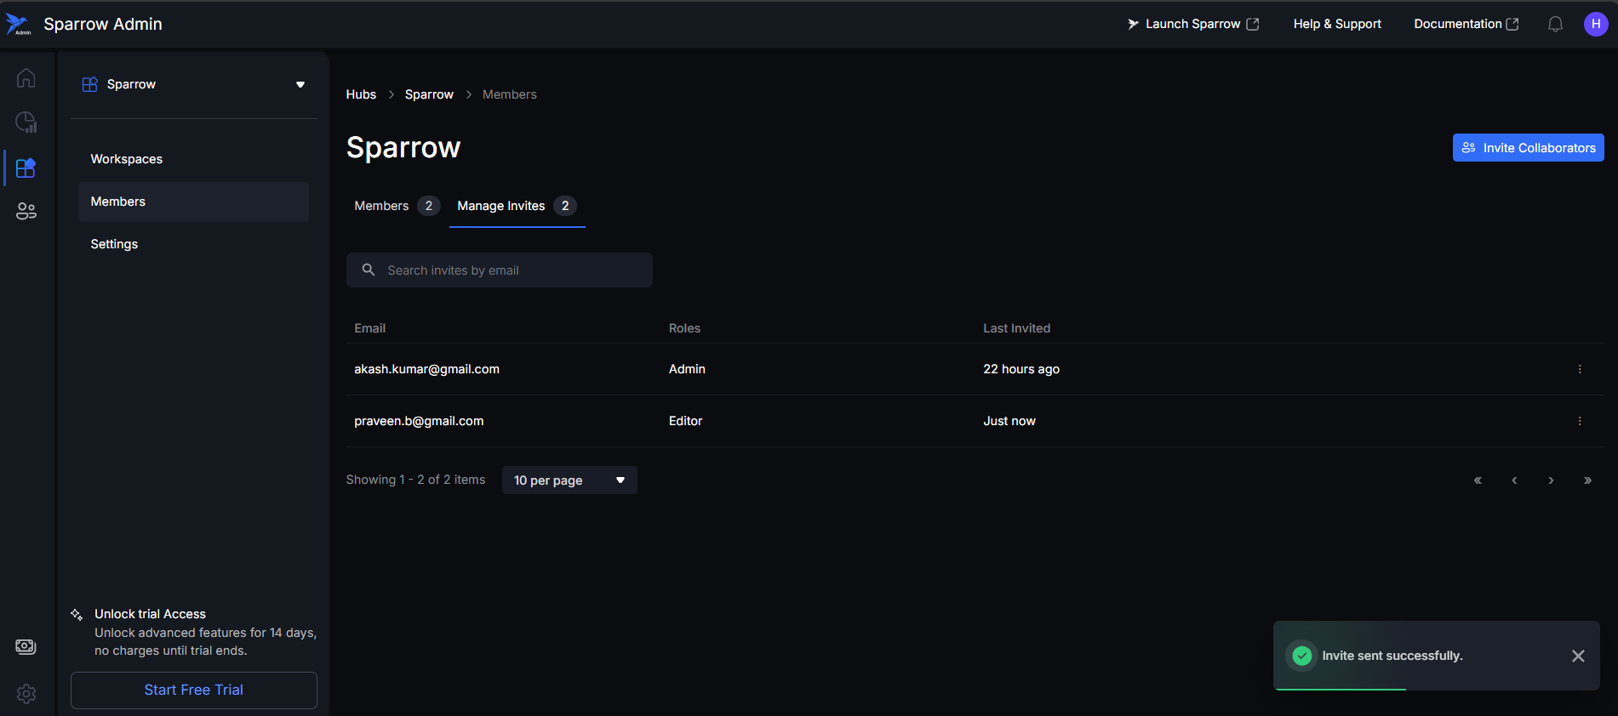Open the analytics chart sidebar icon
Viewport: 1618px width, 716px height.
(26, 122)
